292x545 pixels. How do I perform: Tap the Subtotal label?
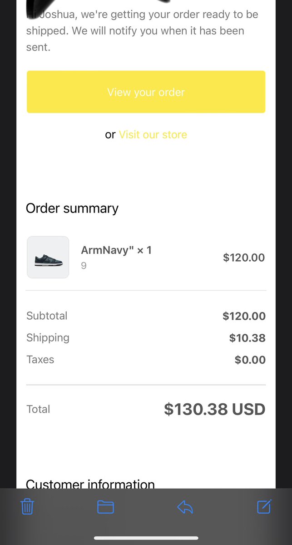point(47,316)
